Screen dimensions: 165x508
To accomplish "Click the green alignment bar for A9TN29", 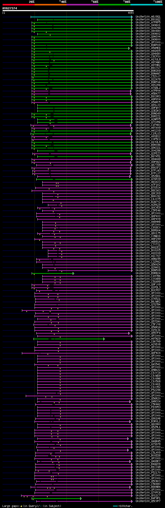I will 69,339.
